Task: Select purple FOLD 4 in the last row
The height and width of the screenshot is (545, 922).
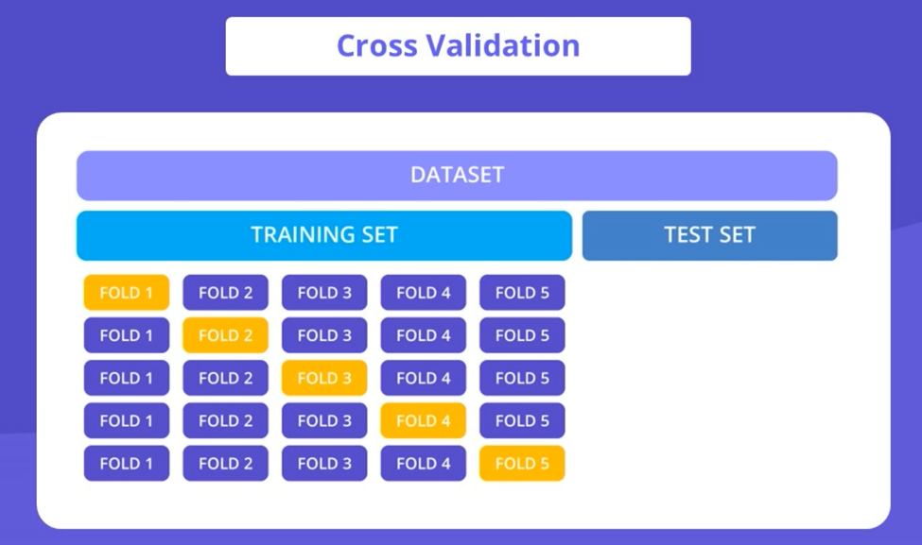Action: [x=423, y=464]
